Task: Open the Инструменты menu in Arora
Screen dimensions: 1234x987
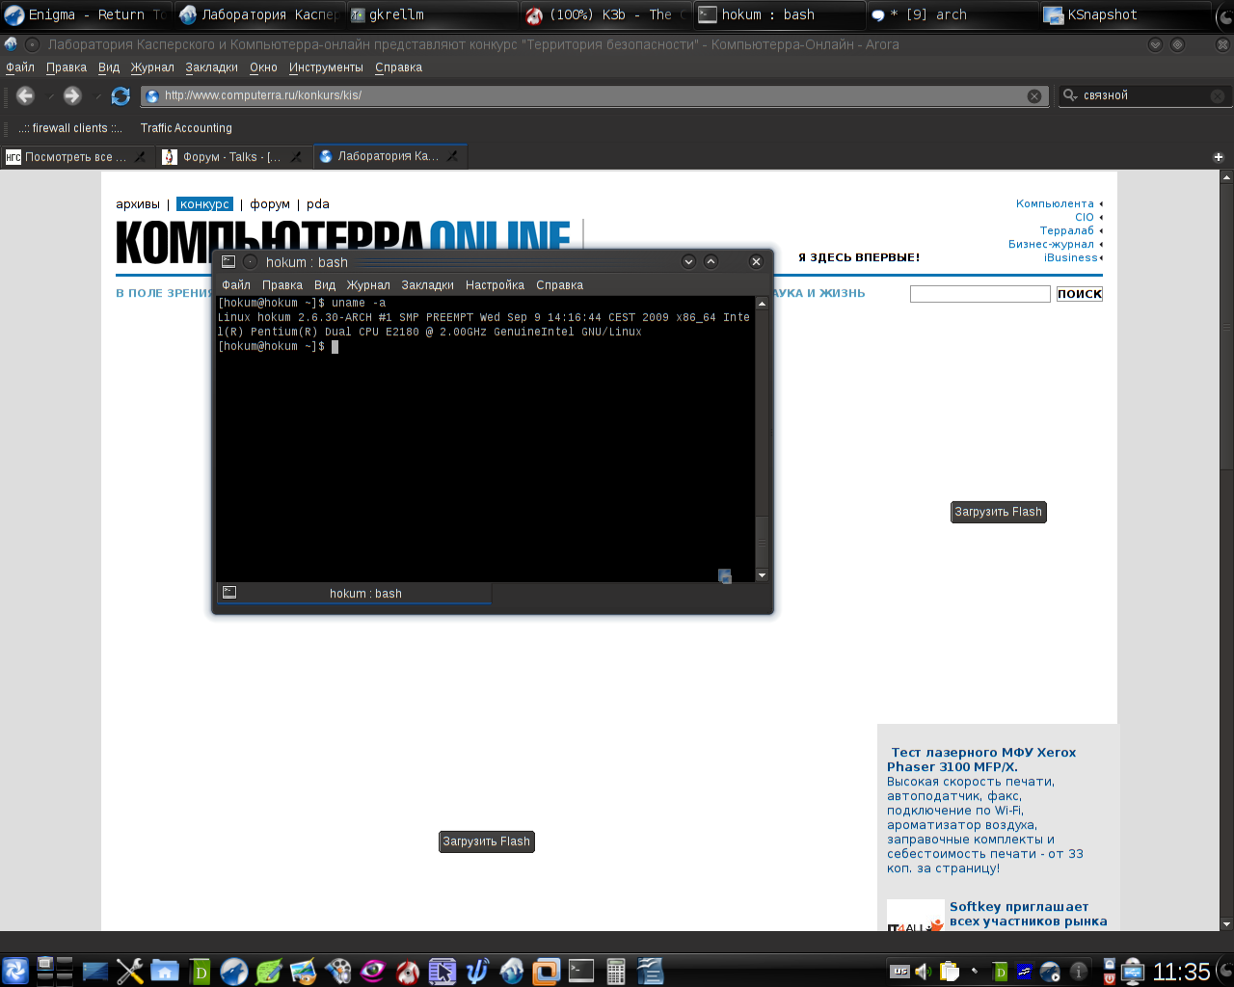Action: (x=326, y=67)
